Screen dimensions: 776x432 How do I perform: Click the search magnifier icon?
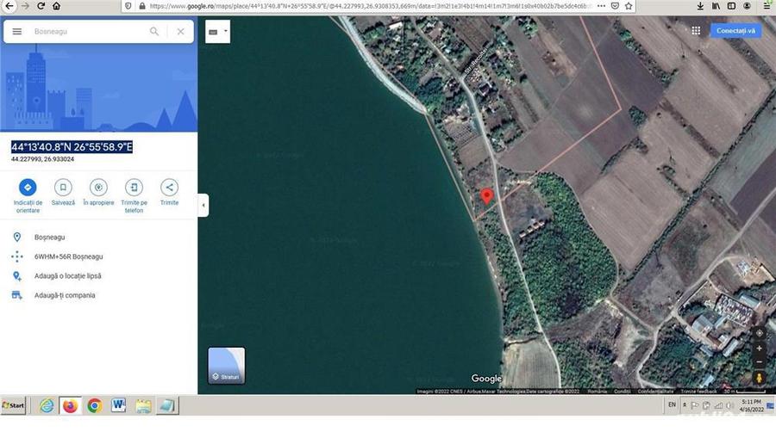click(x=154, y=32)
